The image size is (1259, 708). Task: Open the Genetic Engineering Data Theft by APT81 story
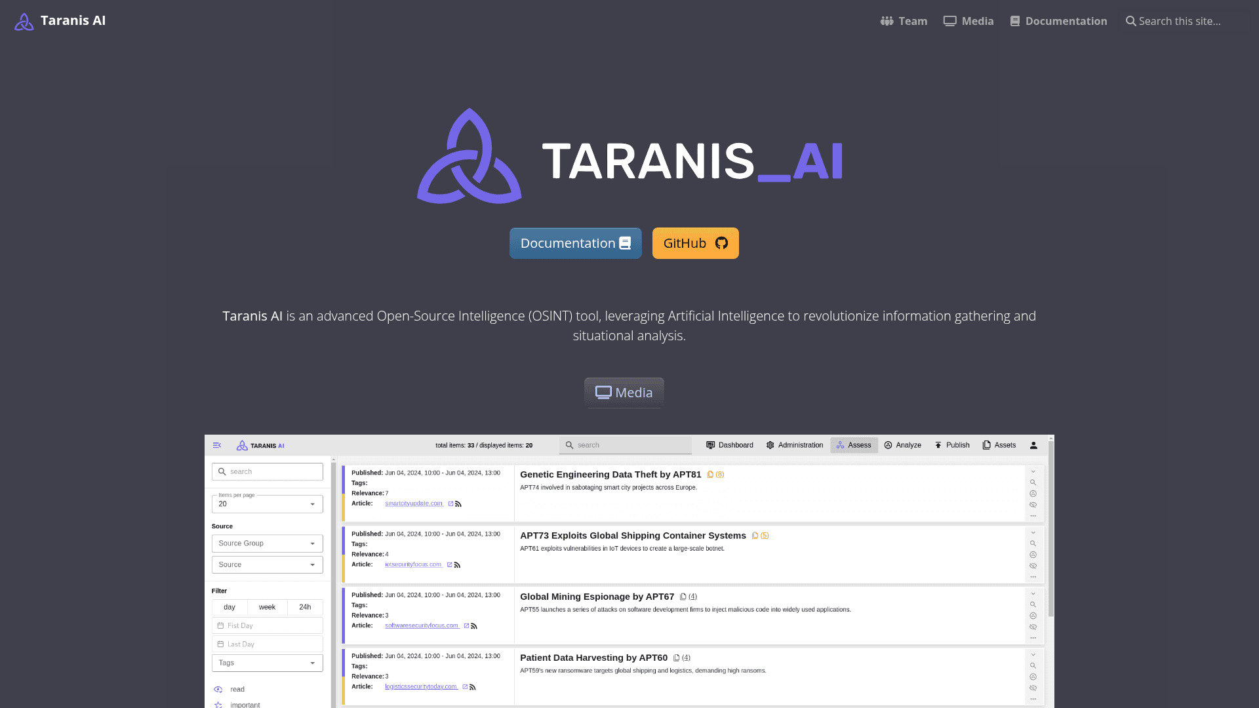pos(610,475)
